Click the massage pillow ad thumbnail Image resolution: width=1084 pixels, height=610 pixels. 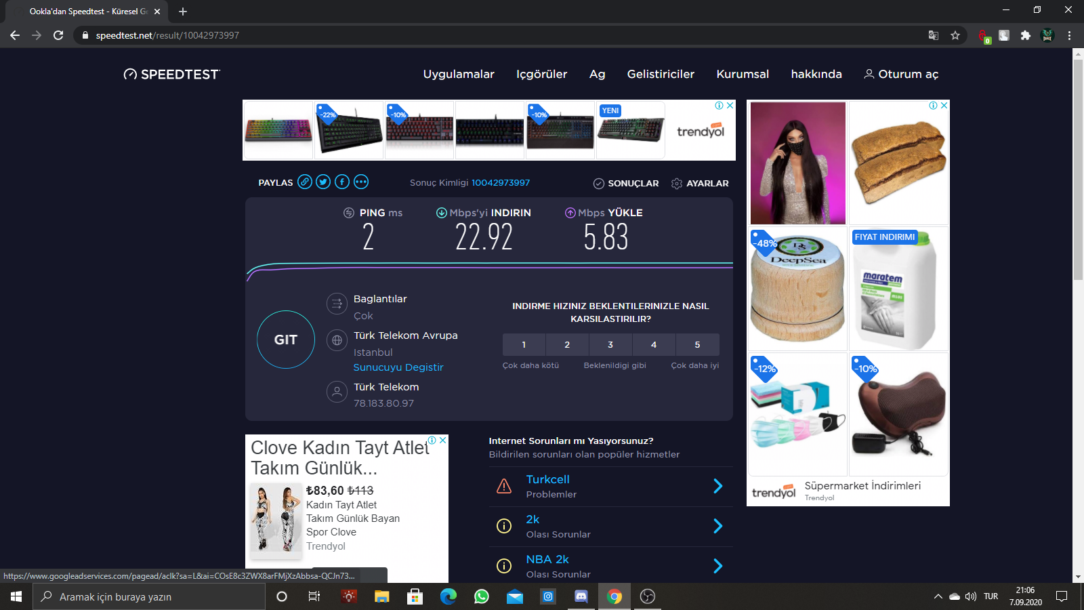pyautogui.click(x=898, y=414)
